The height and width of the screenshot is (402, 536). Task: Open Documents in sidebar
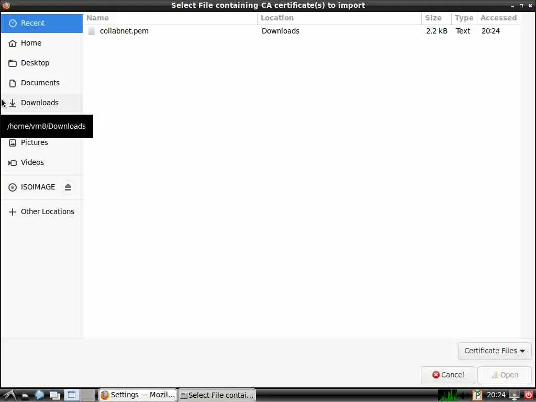(42, 83)
